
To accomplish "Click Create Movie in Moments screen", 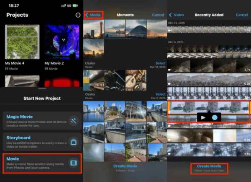I will click(x=125, y=166).
